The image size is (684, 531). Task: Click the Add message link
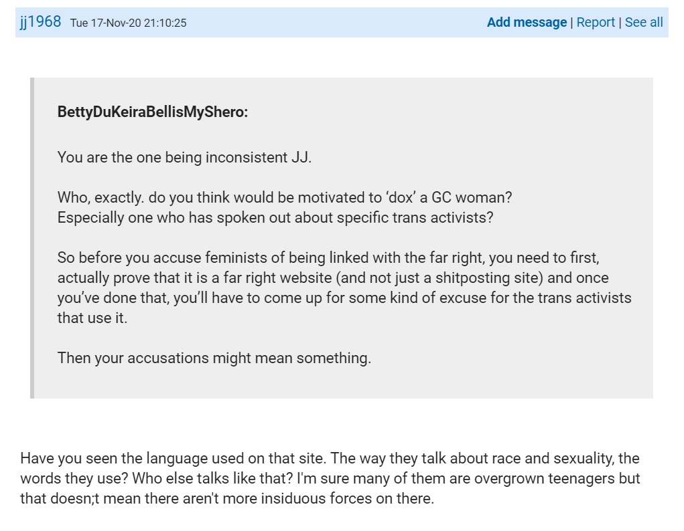527,22
